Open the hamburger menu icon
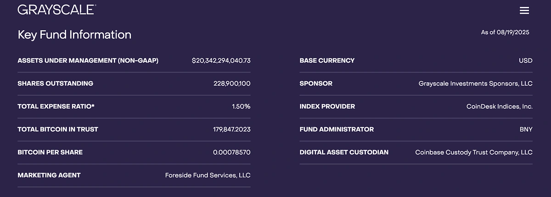Screen dimensions: 551x197 click(x=524, y=11)
